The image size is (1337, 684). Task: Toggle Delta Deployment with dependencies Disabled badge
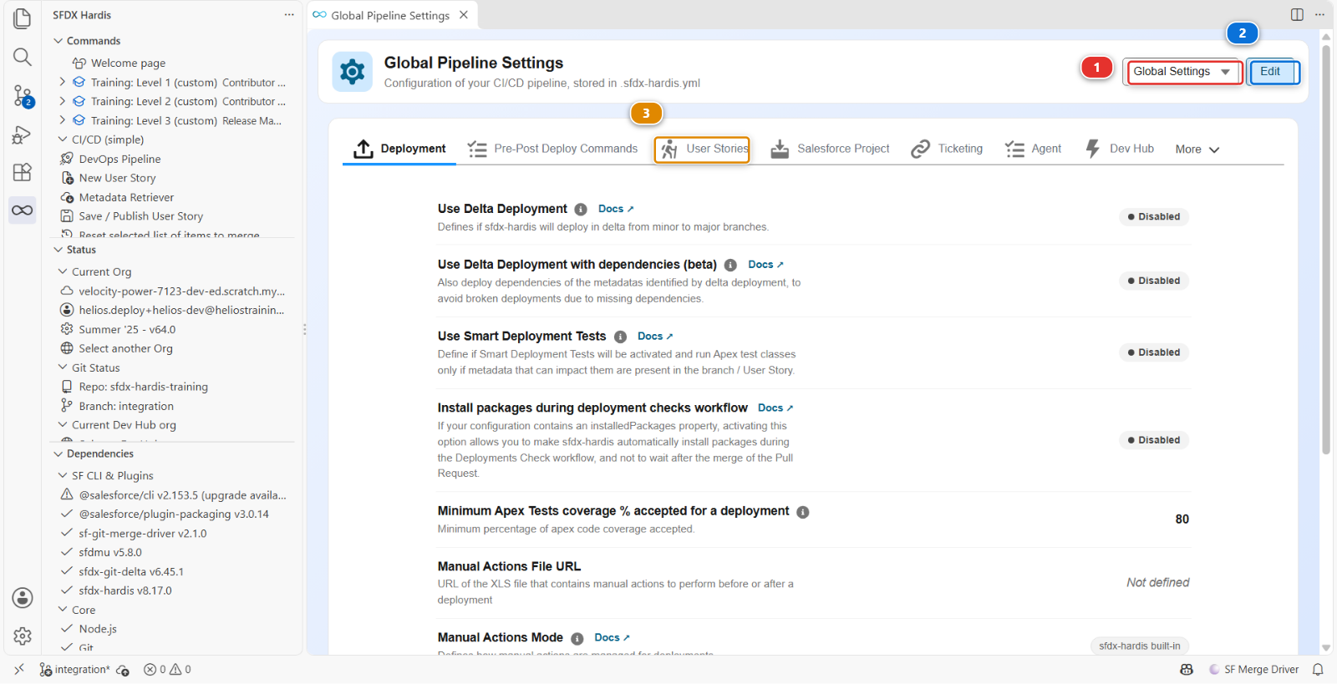pos(1154,281)
